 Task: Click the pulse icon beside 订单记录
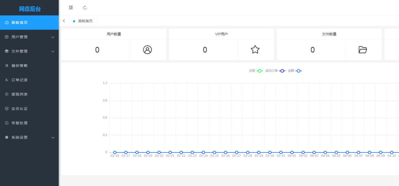coord(7,80)
